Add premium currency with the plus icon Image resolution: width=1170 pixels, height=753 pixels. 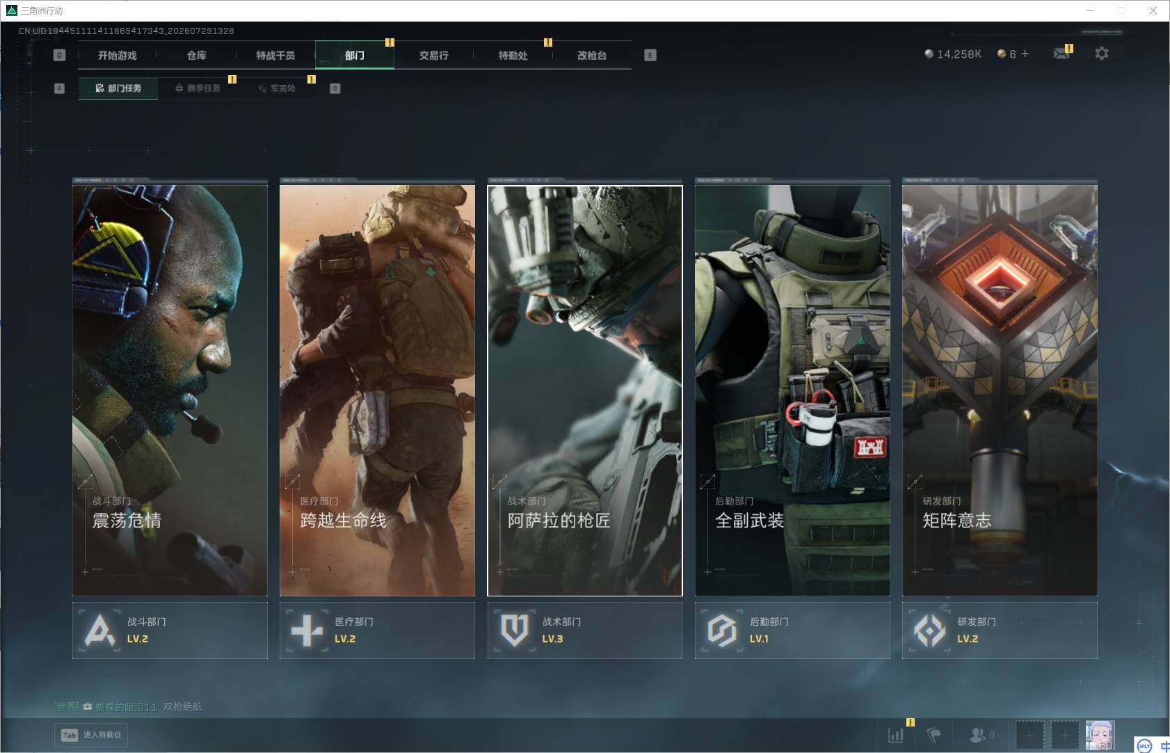click(1025, 54)
